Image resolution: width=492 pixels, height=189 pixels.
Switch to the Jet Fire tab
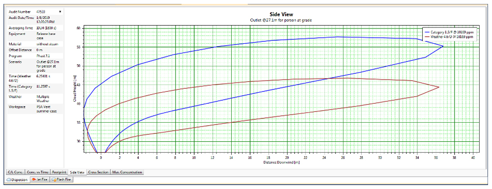[x=40, y=180]
